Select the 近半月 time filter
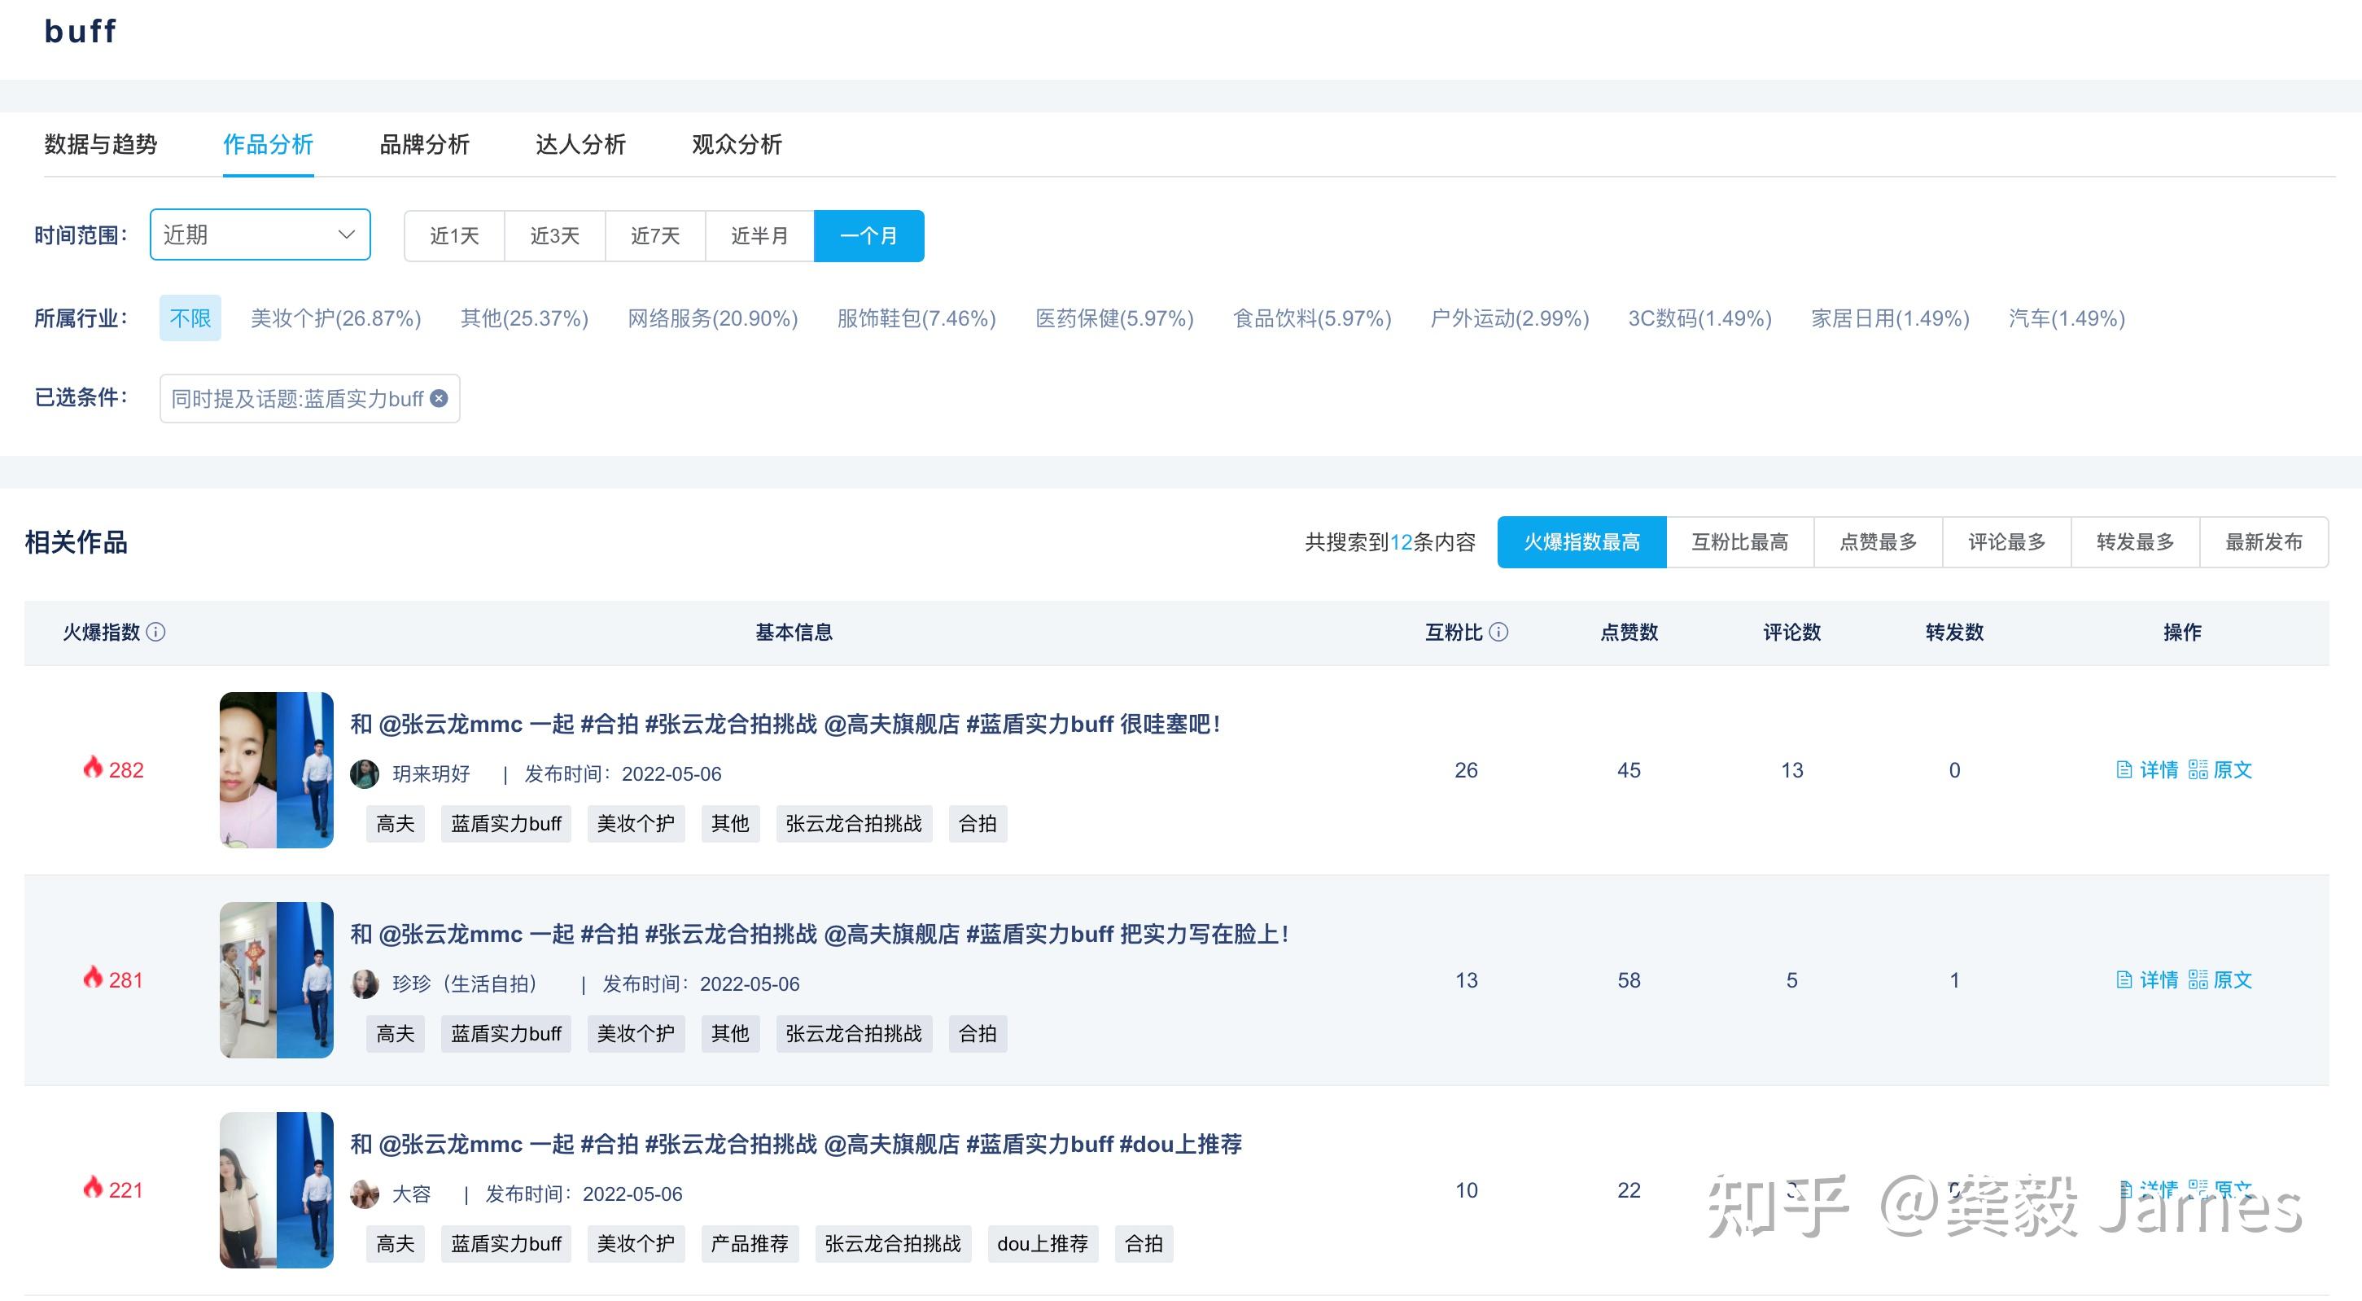The height and width of the screenshot is (1301, 2362). point(759,236)
